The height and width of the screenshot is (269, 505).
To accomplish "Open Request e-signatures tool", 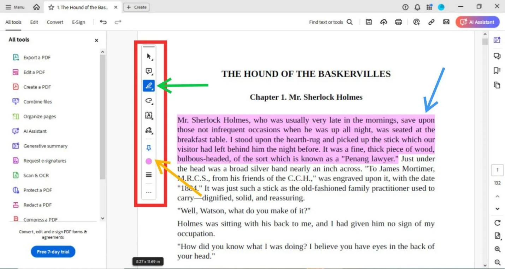I will click(40, 161).
